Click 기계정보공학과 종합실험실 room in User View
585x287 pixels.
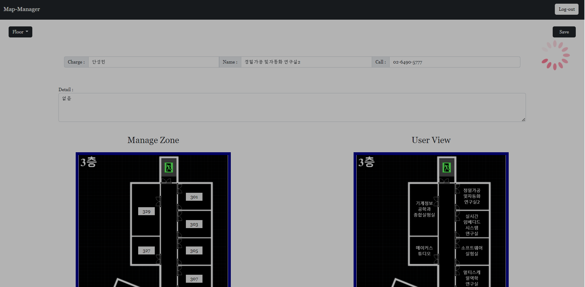coord(424,209)
